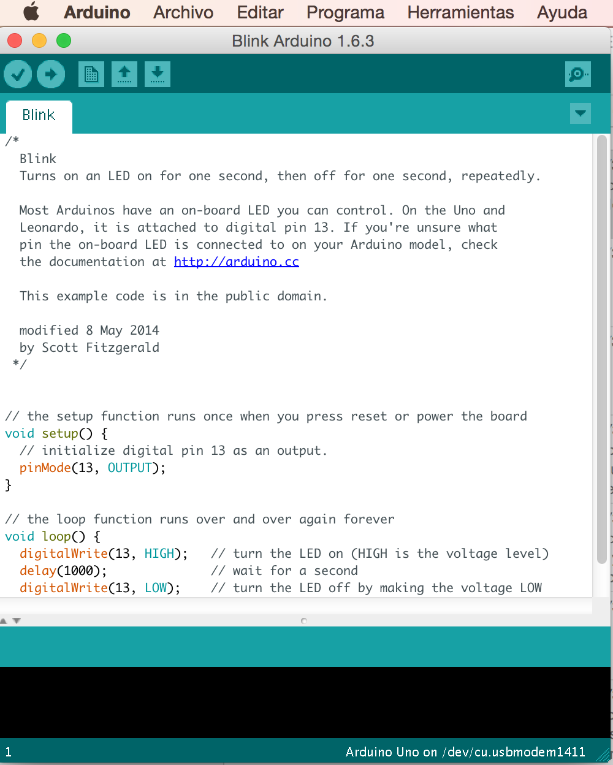Create a new sketch file
The height and width of the screenshot is (765, 613).
tap(91, 75)
